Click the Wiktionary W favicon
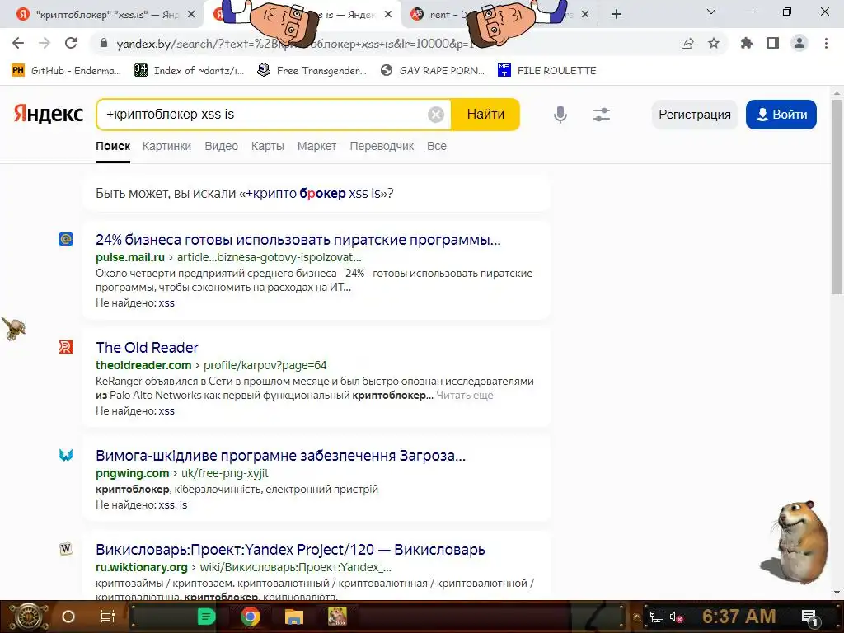The height and width of the screenshot is (633, 844). [x=66, y=549]
